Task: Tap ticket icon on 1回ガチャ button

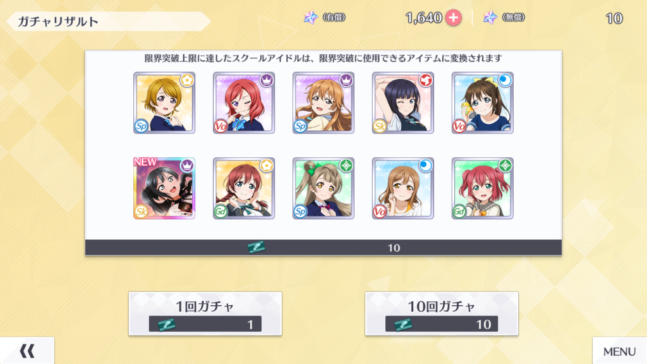Action: (x=167, y=324)
